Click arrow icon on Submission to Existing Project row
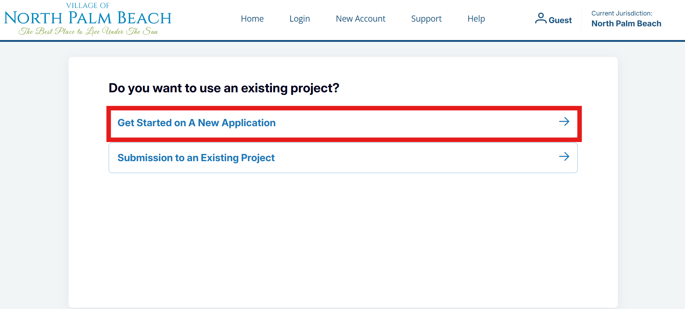This screenshot has height=309, width=685. [x=564, y=156]
